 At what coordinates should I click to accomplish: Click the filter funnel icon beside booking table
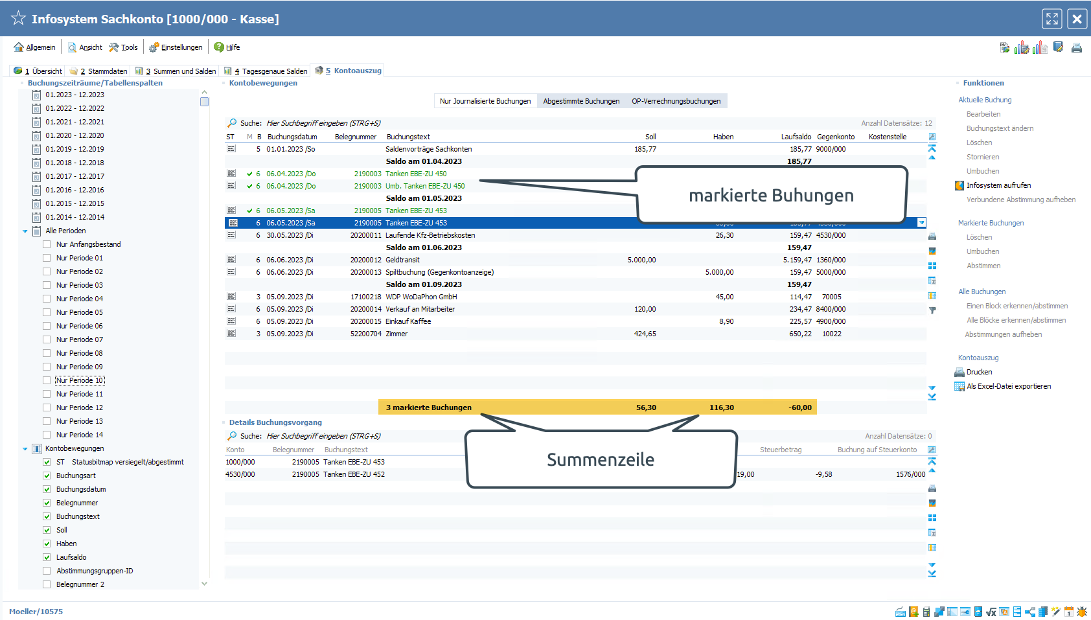click(932, 310)
